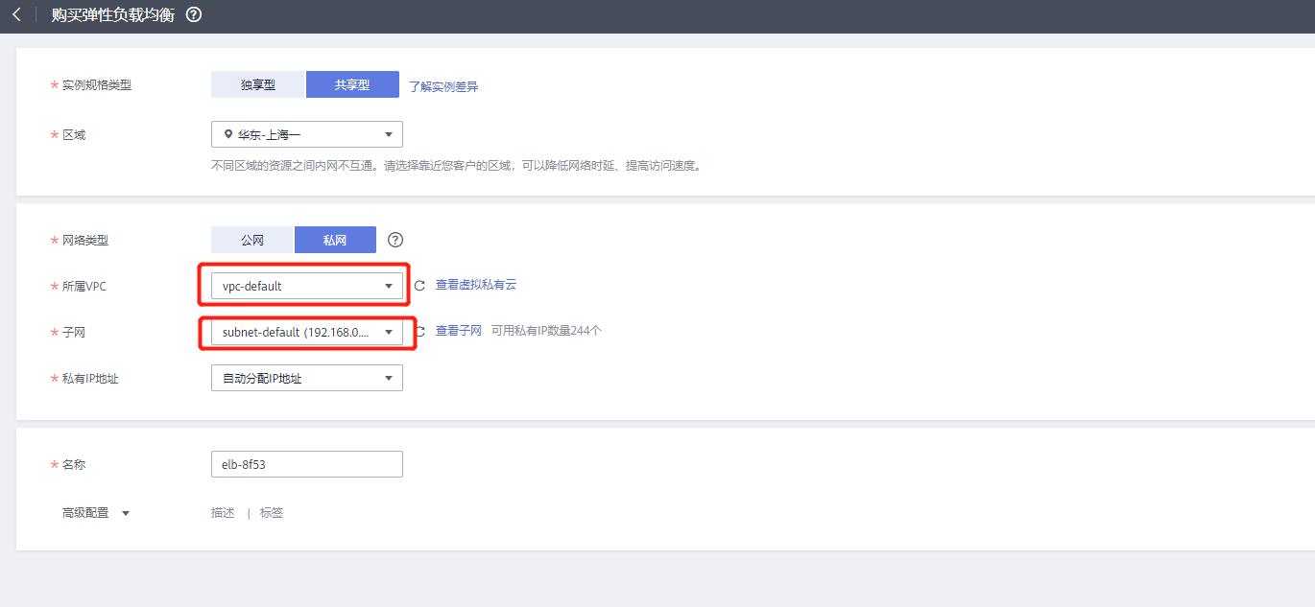Choose 私网 network type
The height and width of the screenshot is (607, 1315).
(335, 240)
